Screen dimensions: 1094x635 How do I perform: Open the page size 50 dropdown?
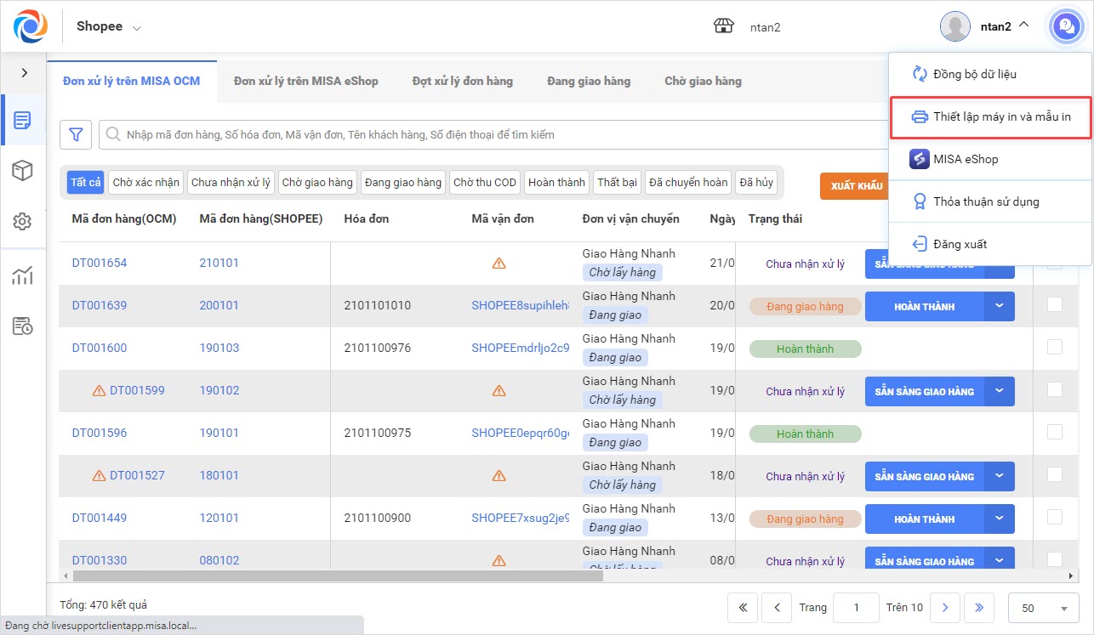pos(1044,608)
